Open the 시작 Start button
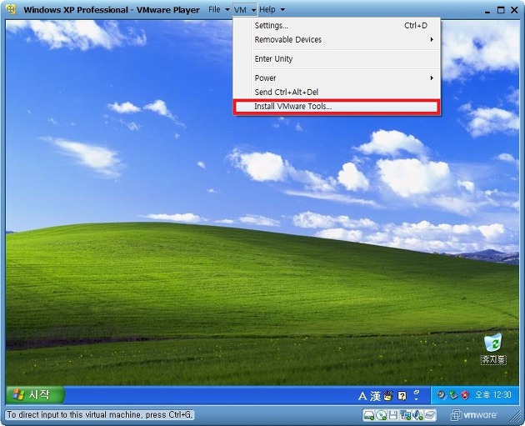 click(35, 395)
